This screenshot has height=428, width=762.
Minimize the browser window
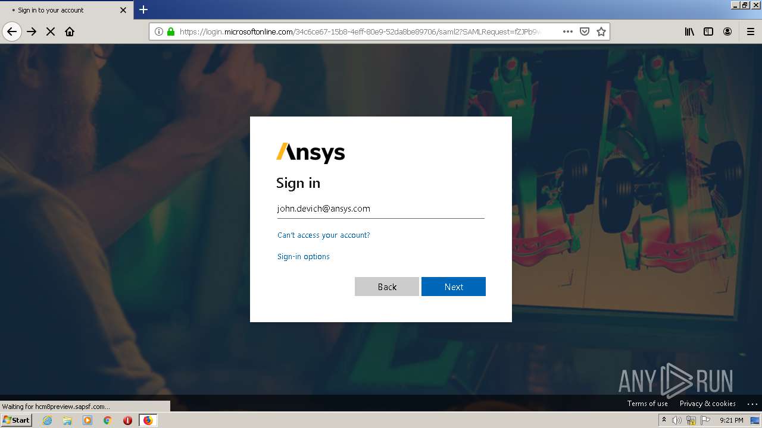735,5
